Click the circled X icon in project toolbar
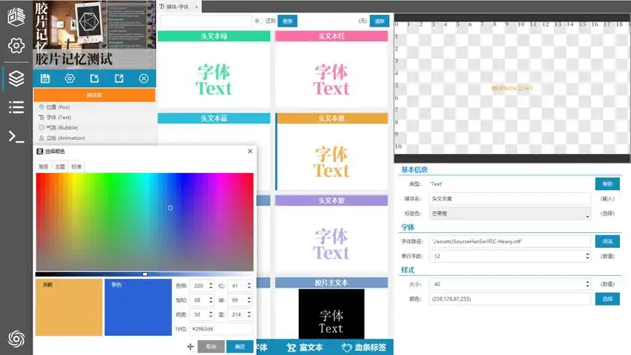 click(x=144, y=78)
